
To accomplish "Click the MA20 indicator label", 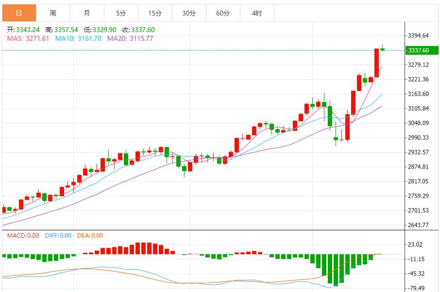I will pyautogui.click(x=130, y=38).
